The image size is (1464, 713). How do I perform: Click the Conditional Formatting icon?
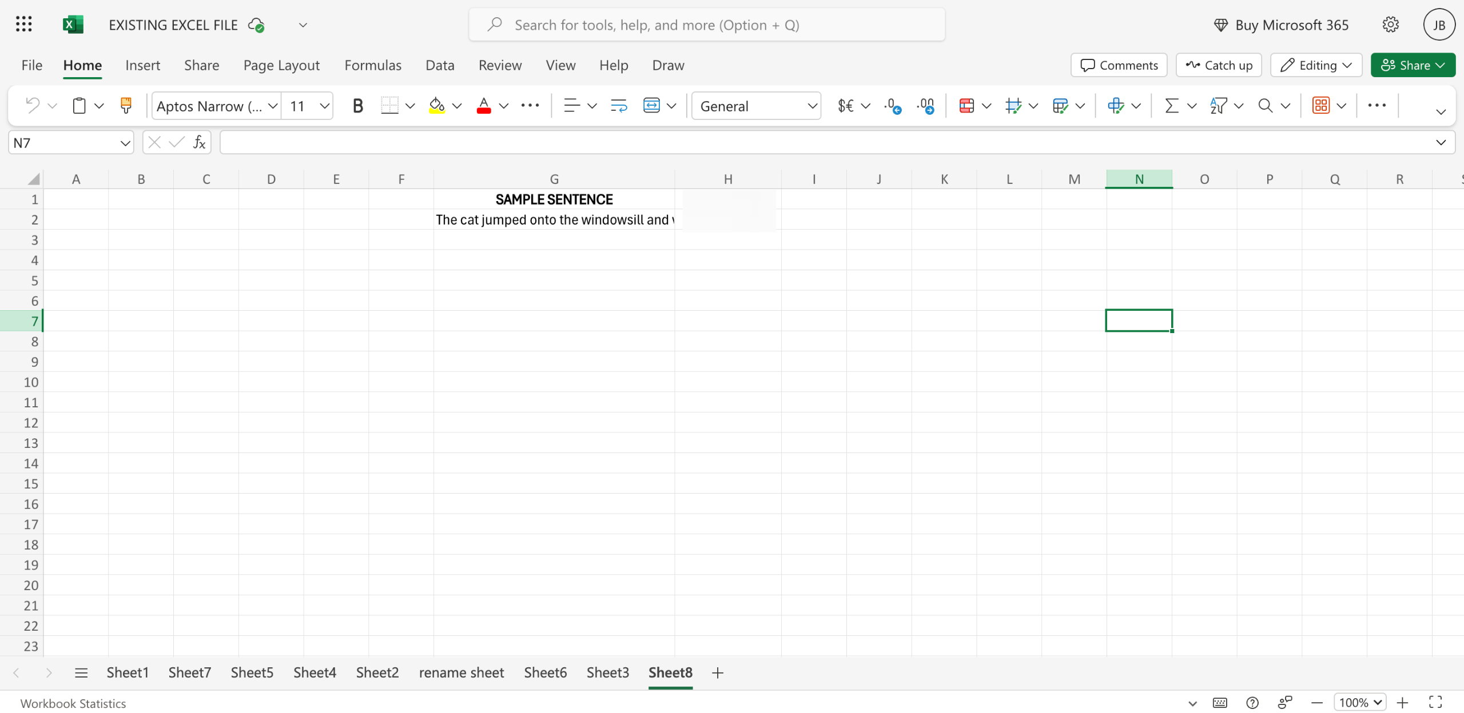(x=966, y=106)
